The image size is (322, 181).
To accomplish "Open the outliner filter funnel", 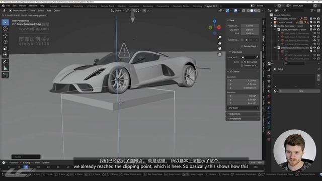I will (312, 11).
